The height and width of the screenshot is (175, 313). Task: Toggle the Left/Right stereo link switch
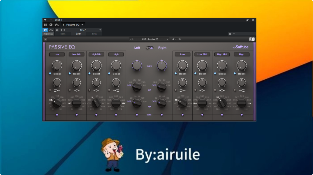[x=149, y=48]
